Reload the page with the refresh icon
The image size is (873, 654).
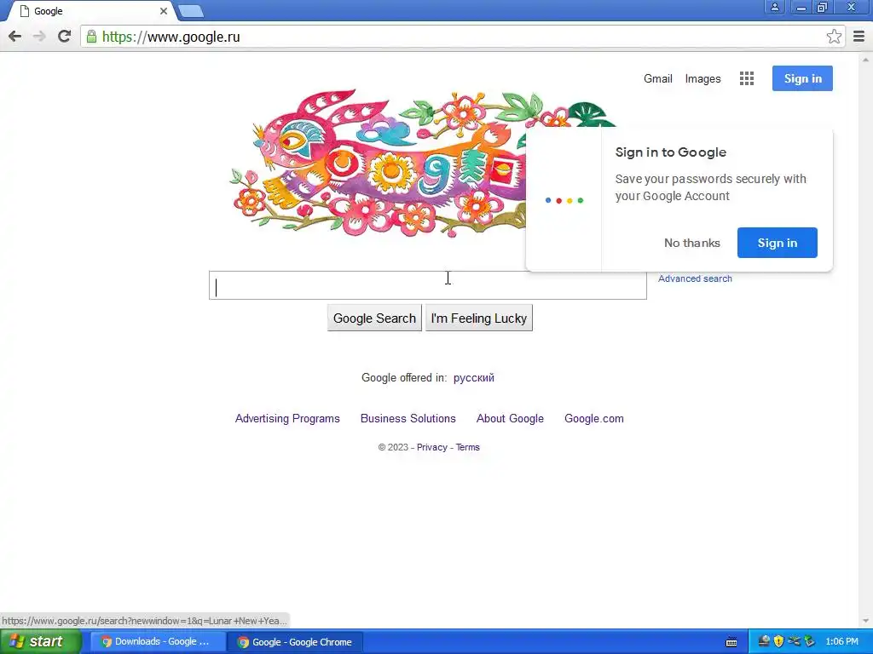point(64,37)
